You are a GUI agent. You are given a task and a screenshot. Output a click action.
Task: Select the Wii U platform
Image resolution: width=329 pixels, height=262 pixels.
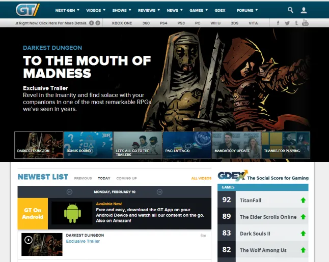(x=215, y=23)
